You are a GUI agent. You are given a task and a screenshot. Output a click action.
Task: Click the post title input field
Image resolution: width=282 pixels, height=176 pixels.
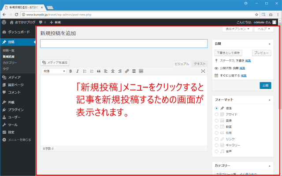pos(124,44)
